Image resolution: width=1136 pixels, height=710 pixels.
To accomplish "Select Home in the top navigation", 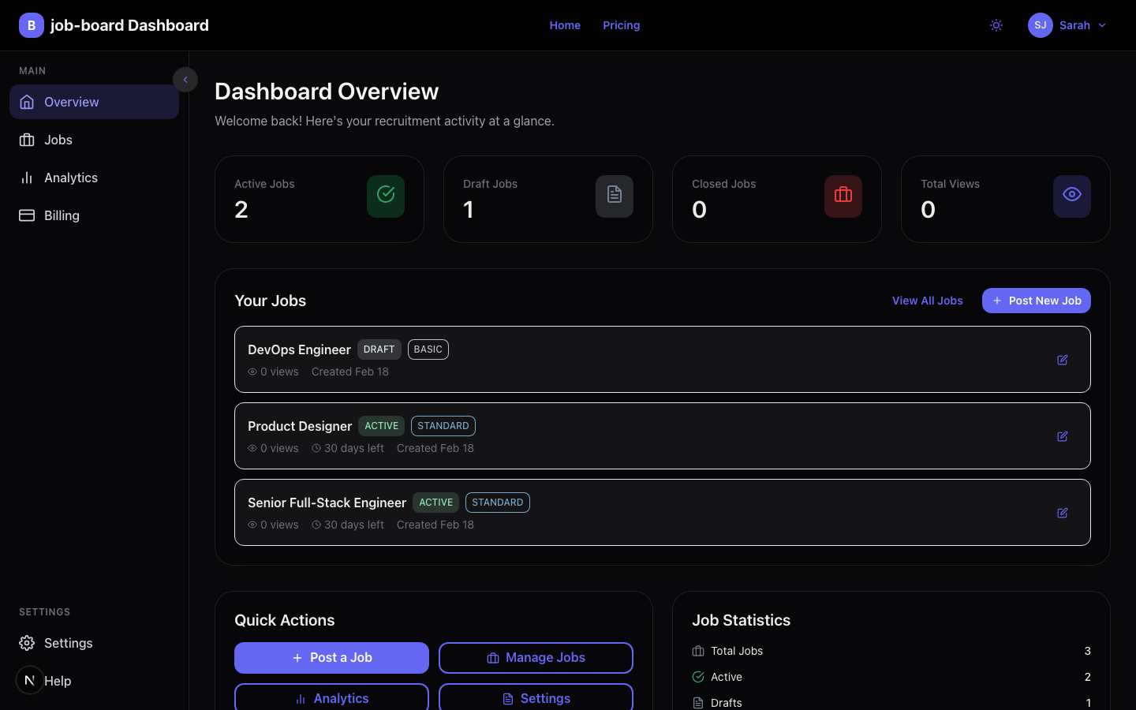I will pos(565,25).
